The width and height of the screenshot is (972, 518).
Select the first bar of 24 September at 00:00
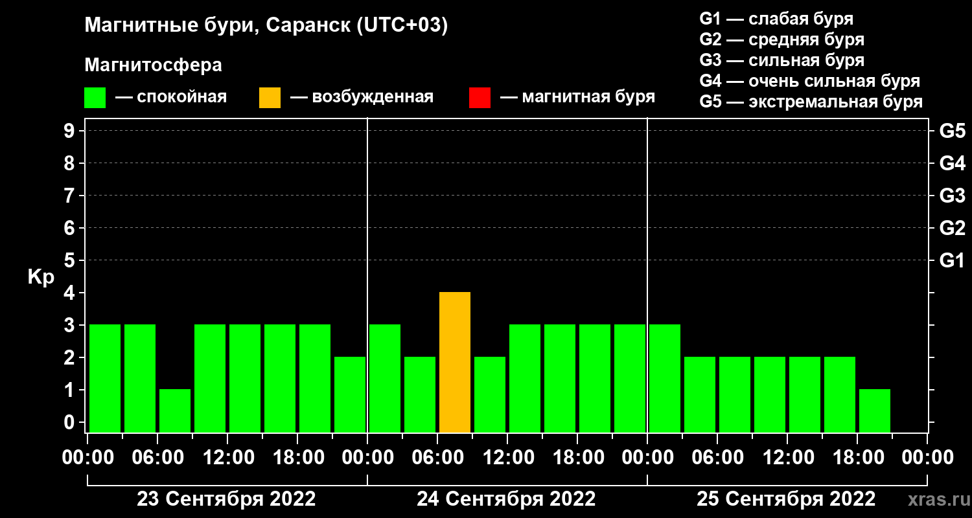click(x=385, y=378)
